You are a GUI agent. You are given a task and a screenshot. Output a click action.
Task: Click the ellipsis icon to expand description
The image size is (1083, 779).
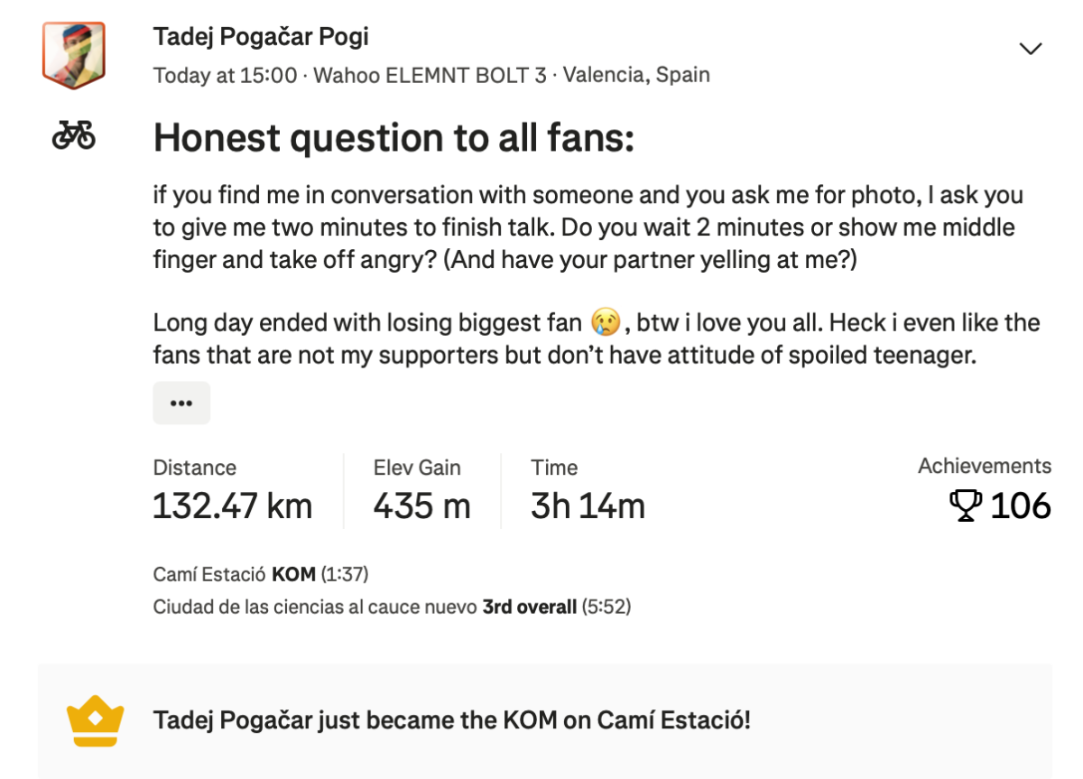[181, 403]
